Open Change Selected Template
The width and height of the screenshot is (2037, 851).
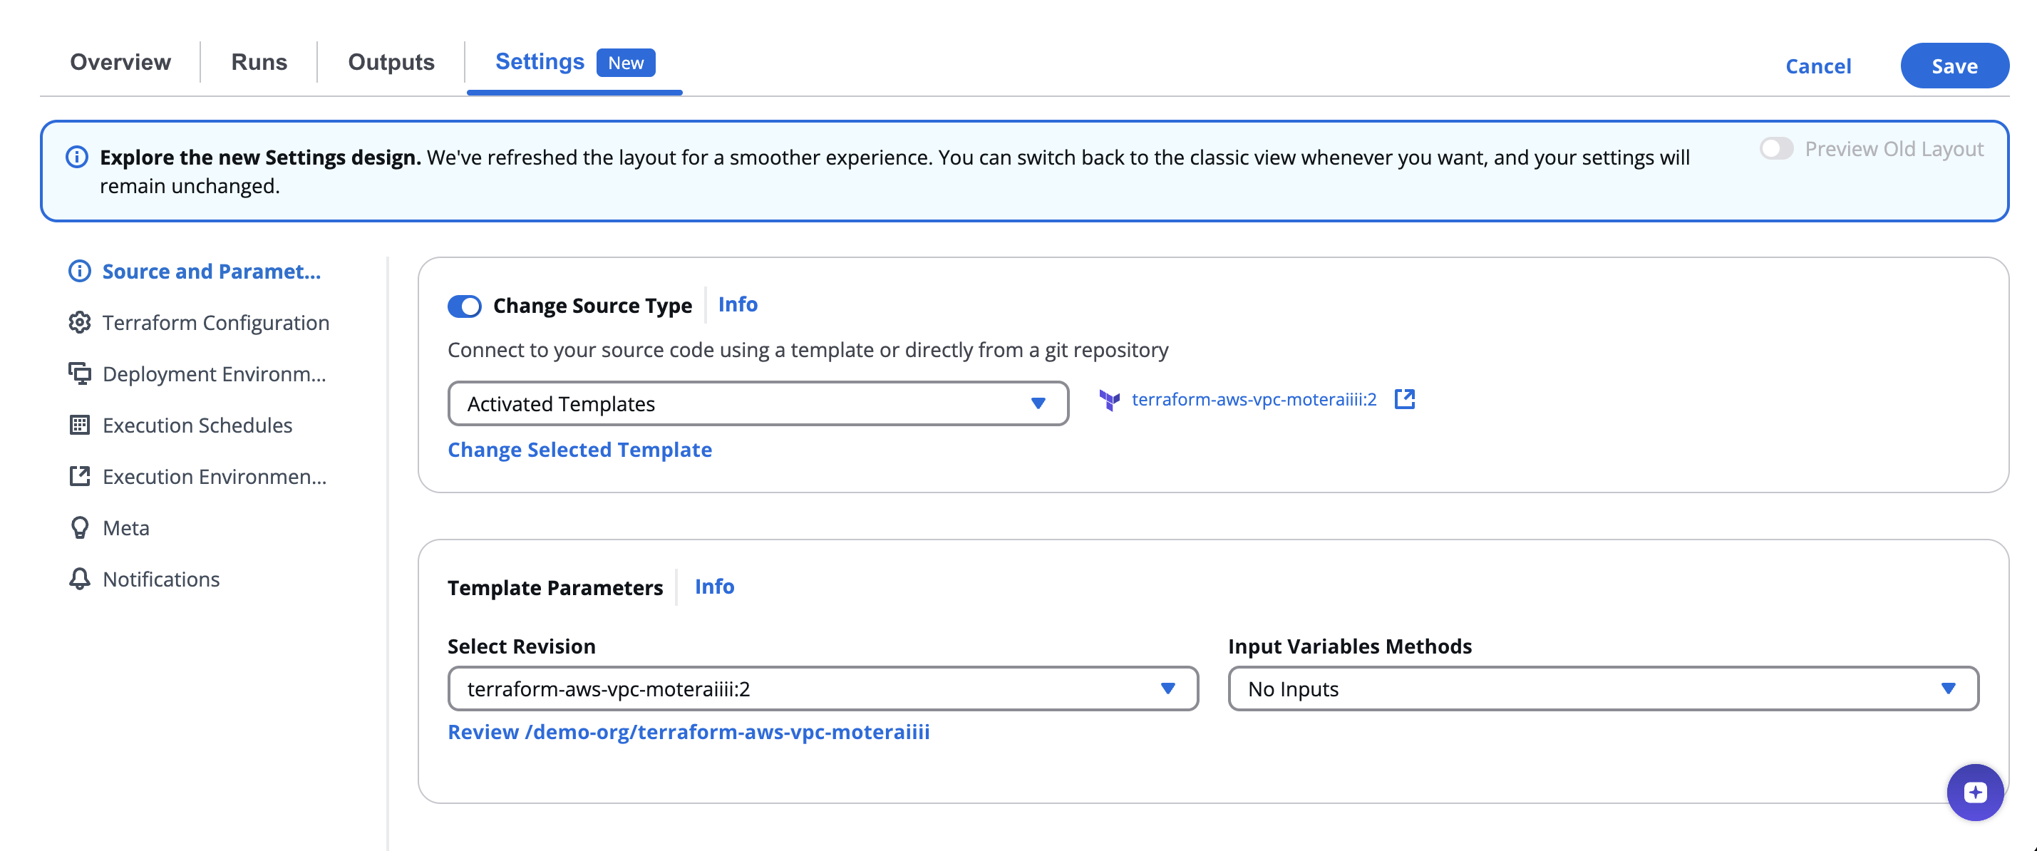tap(579, 449)
